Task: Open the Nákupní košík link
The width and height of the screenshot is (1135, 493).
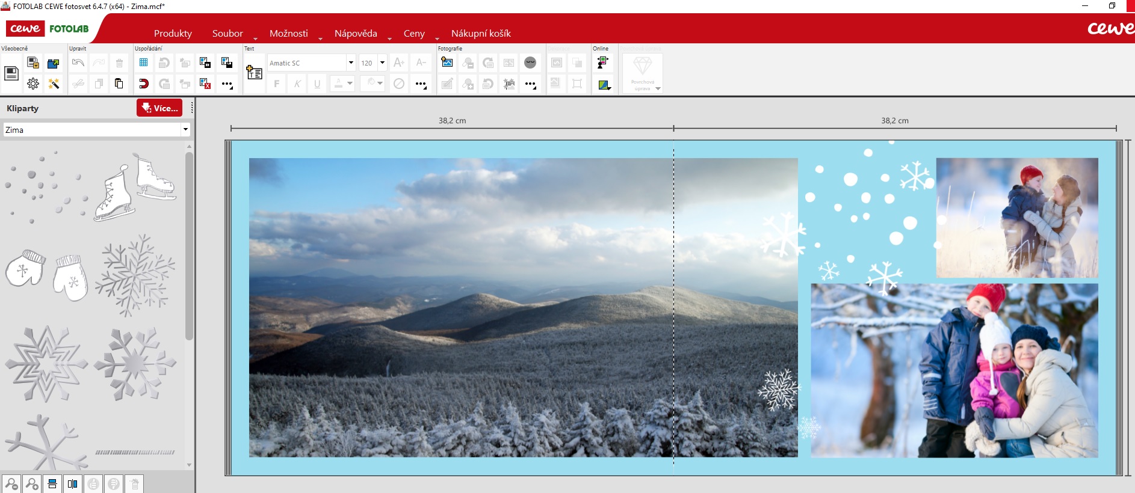Action: pos(481,34)
